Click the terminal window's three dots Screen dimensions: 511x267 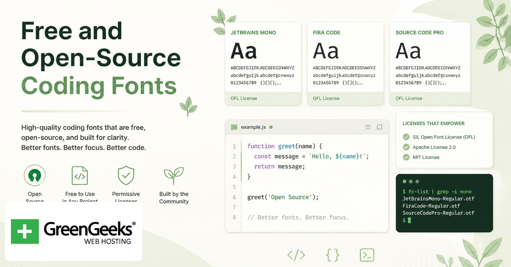tap(411, 181)
